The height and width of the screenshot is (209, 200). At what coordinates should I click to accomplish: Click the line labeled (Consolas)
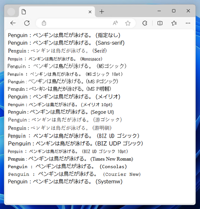(x=67, y=167)
